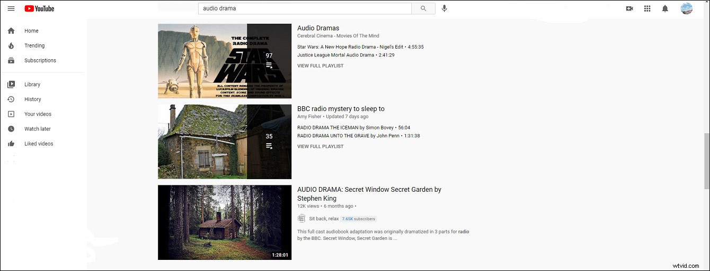The image size is (710, 271).
Task: Play RADIO DRAMA THE ICEMAN by Simon Bovey
Action: 353,128
